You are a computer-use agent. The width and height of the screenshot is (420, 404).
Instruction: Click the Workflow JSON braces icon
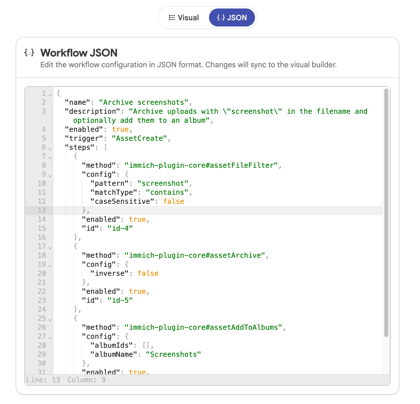(x=29, y=52)
